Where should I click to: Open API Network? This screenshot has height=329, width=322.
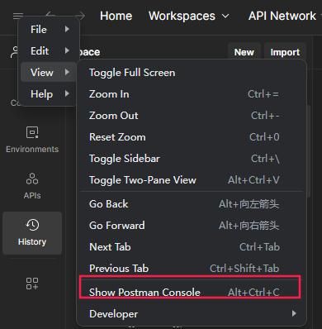(x=282, y=16)
